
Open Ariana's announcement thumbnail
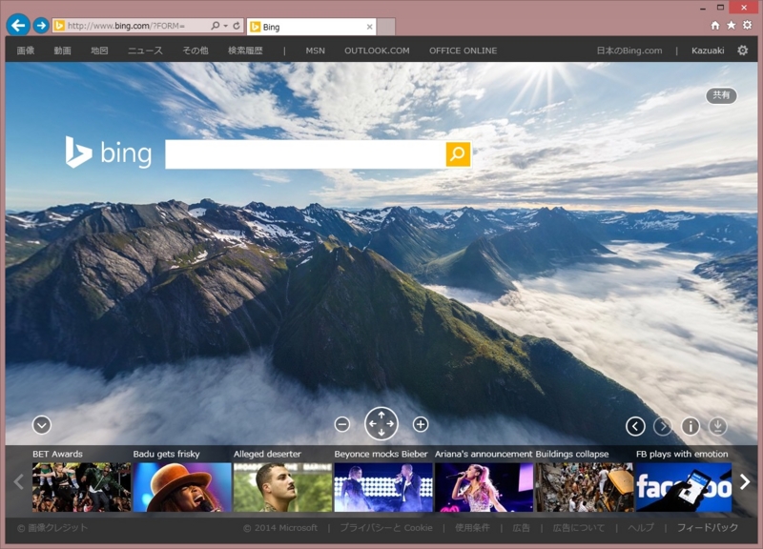pos(484,487)
